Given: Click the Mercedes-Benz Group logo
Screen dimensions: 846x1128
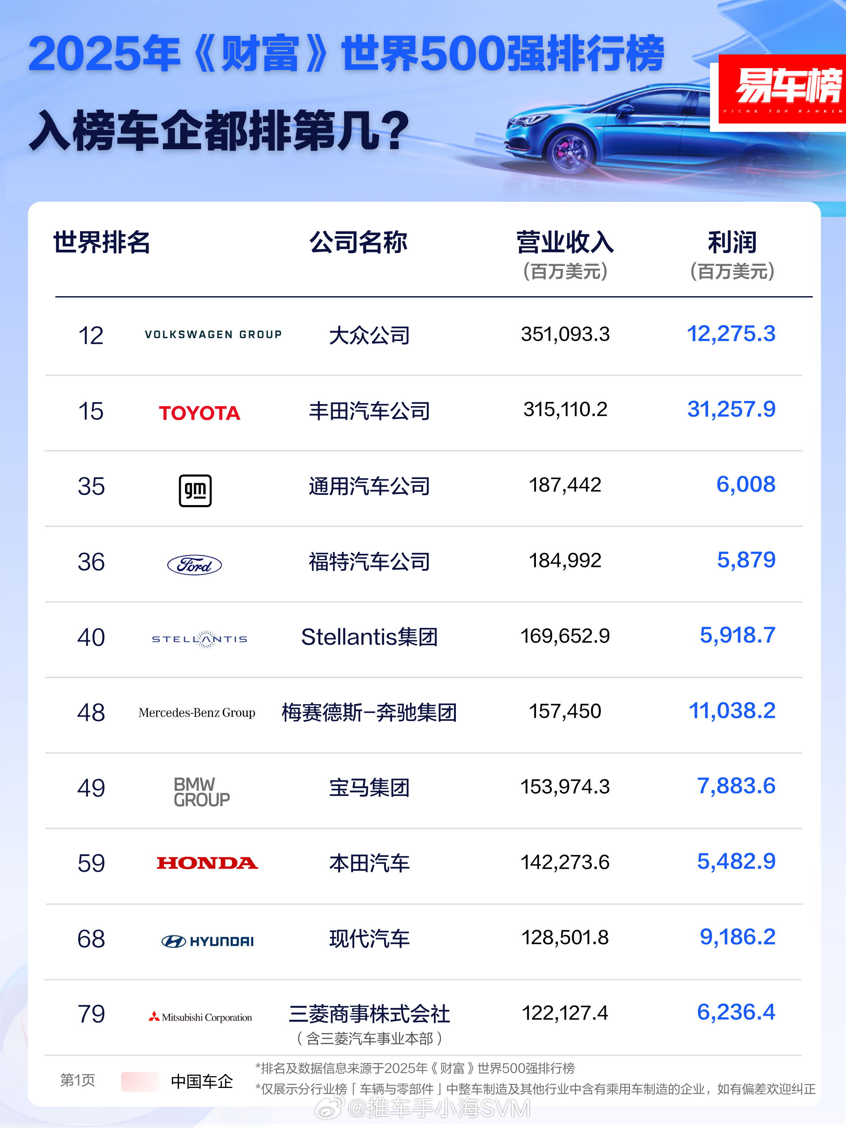Looking at the screenshot, I should pos(197,712).
